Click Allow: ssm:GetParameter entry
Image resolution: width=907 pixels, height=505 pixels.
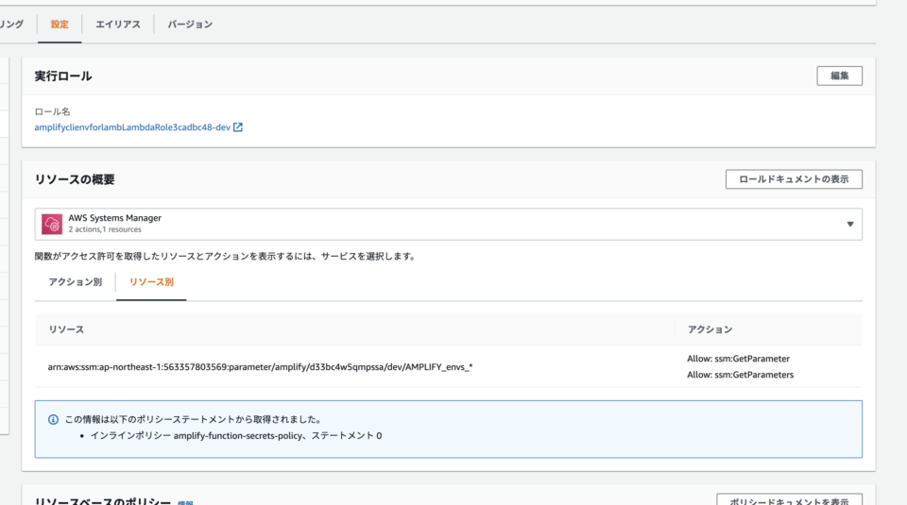(738, 359)
